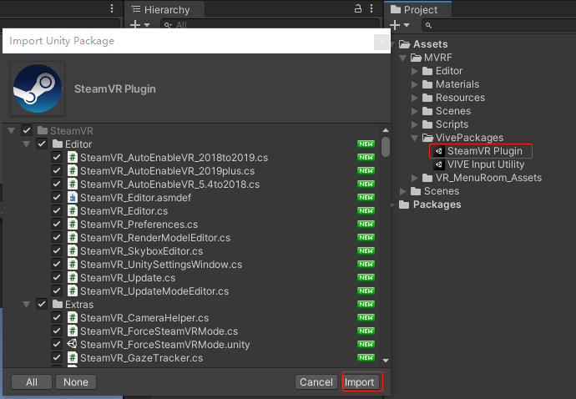The width and height of the screenshot is (576, 399).
Task: Click the import list scroll-down arrow
Action: (386, 361)
